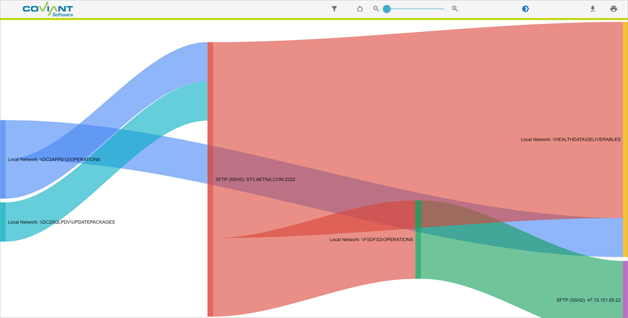Click the SFTP (SSH2): 47.15.101.65:22 label
Screen dimensions: 628x318
pyautogui.click(x=588, y=300)
